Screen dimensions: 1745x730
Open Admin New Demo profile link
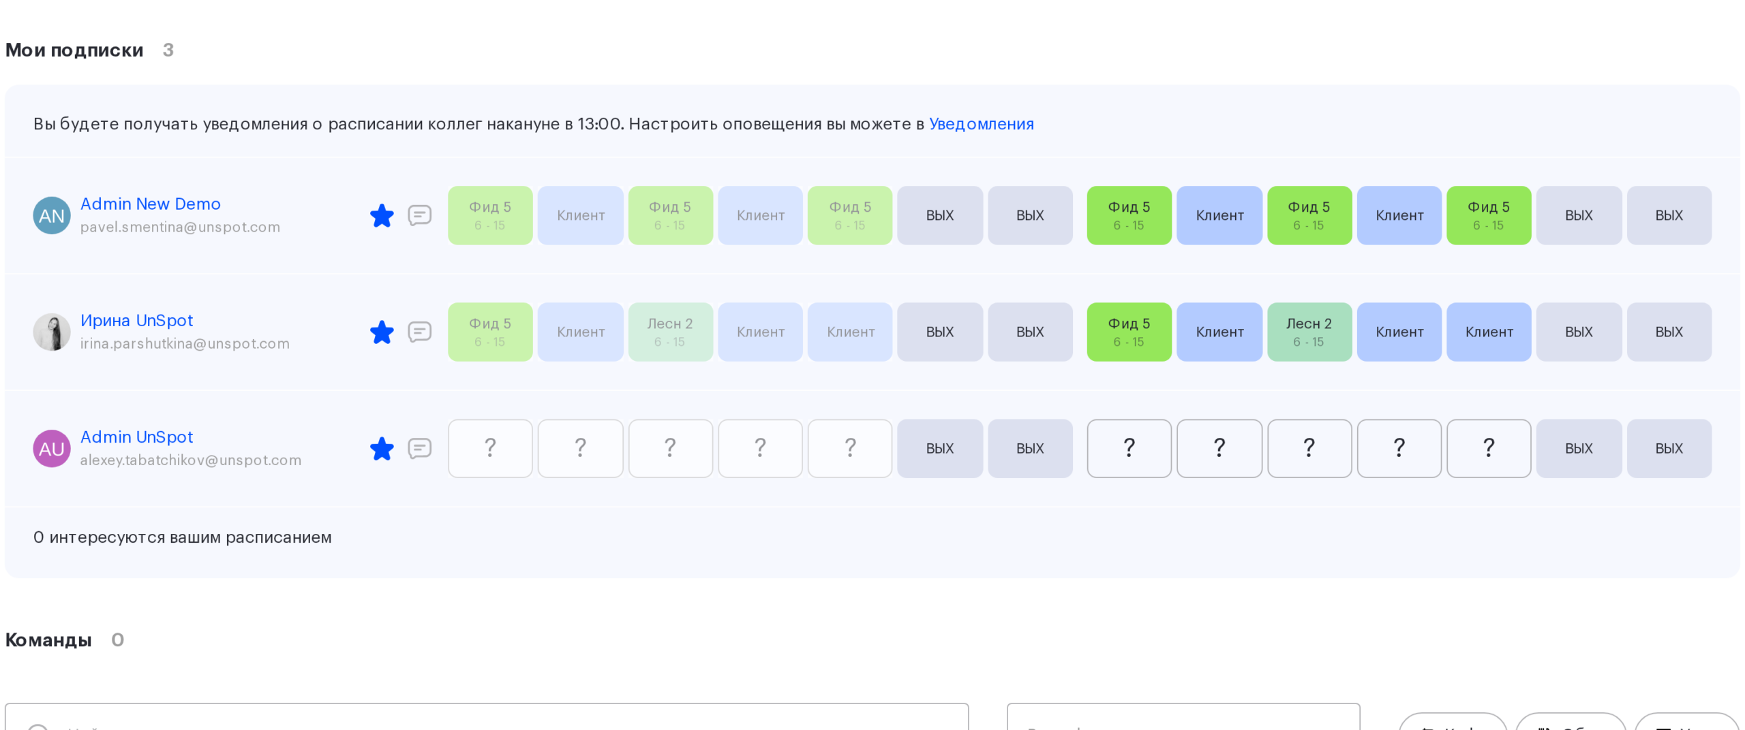click(x=151, y=204)
